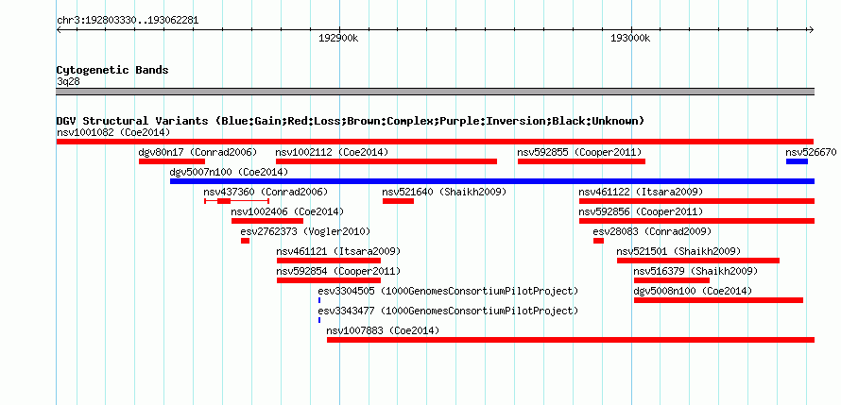The height and width of the screenshot is (405, 841).
Task: Click the nsv1001082 (Coe2014) label
Action: click(113, 132)
